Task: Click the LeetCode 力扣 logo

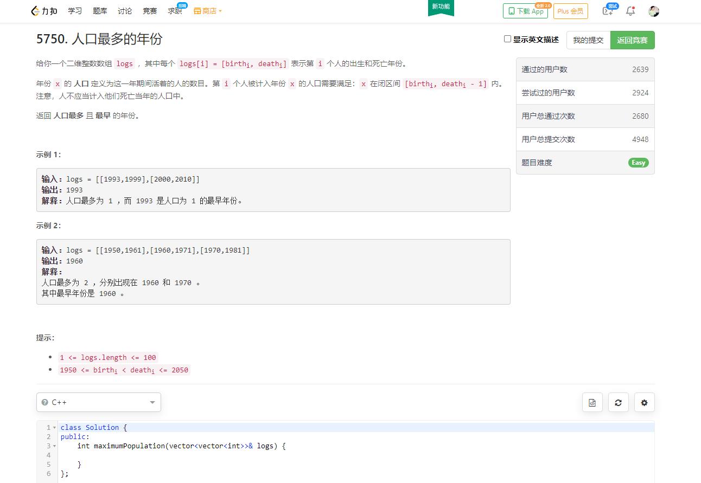Action: coord(44,11)
